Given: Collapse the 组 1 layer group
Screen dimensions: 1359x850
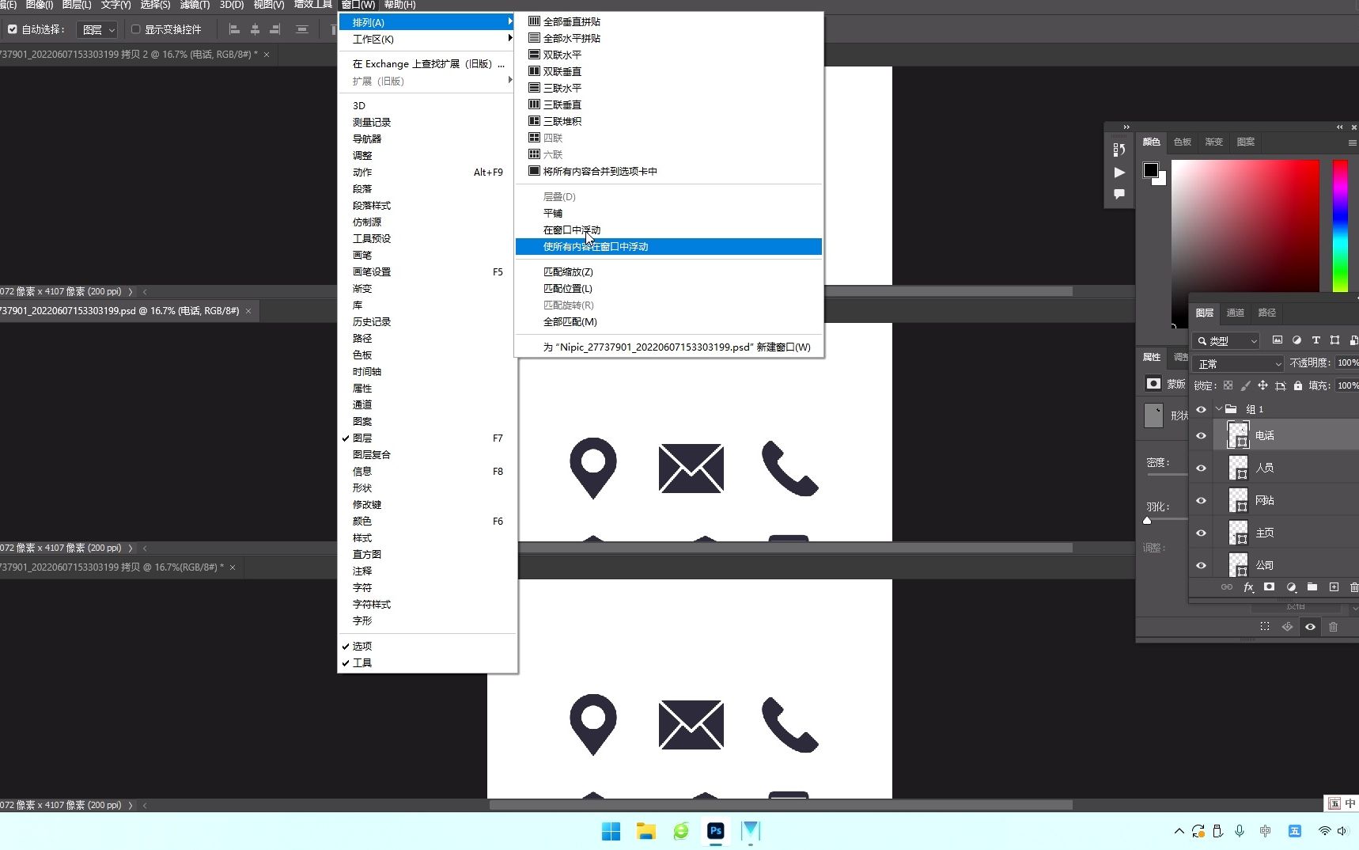Looking at the screenshot, I should click(x=1221, y=409).
